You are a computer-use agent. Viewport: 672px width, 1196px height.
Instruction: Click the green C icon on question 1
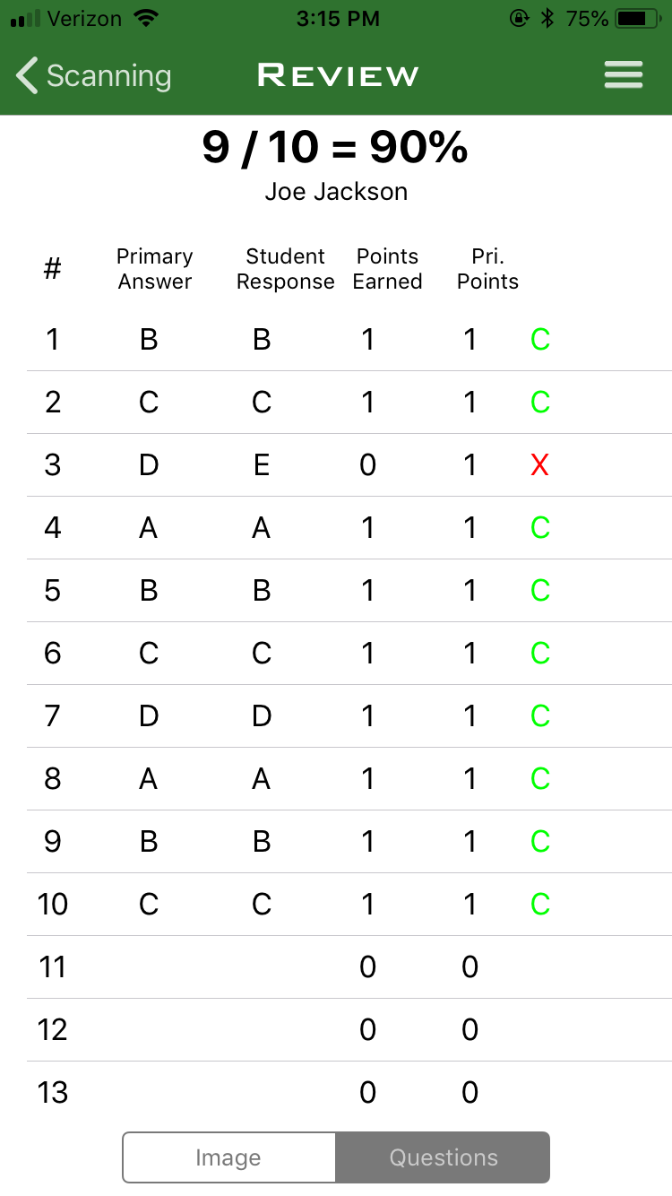(x=539, y=340)
